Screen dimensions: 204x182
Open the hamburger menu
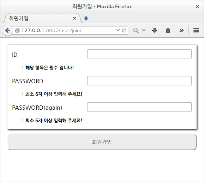196,30
